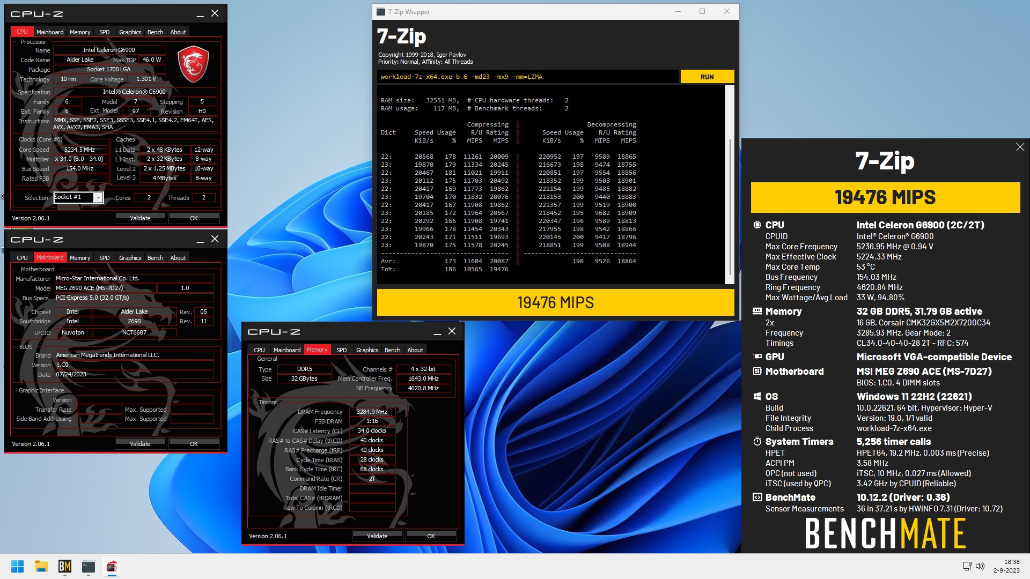Click the 7-Zip Wrapper title bar icon
The image size is (1030, 579).
tap(381, 11)
